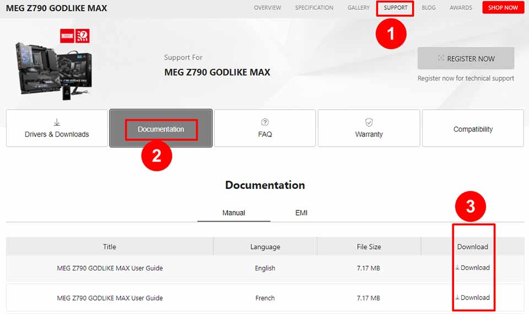Open the Documentation support tab
Image resolution: width=529 pixels, height=314 pixels.
point(161,129)
